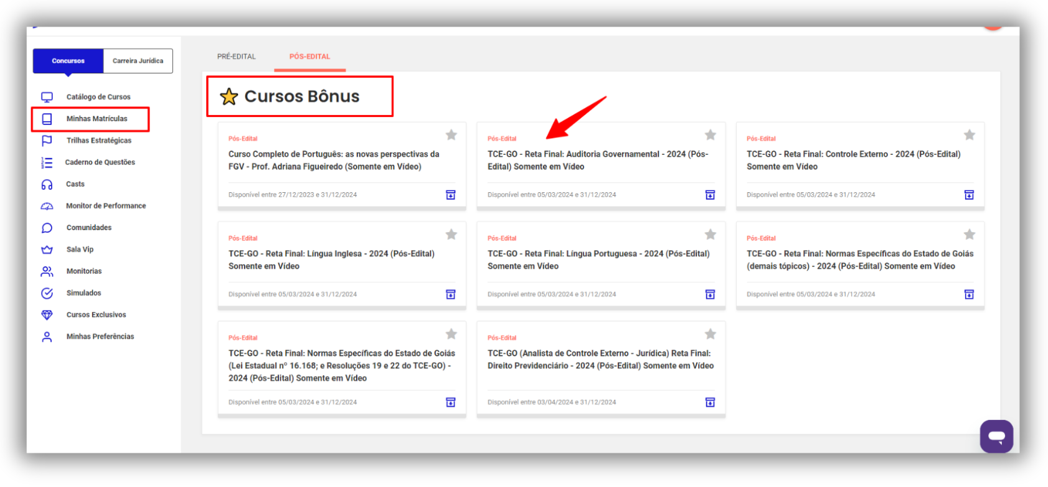
Task: Click the Cursos Exclusivos diamond icon
Action: click(47, 315)
